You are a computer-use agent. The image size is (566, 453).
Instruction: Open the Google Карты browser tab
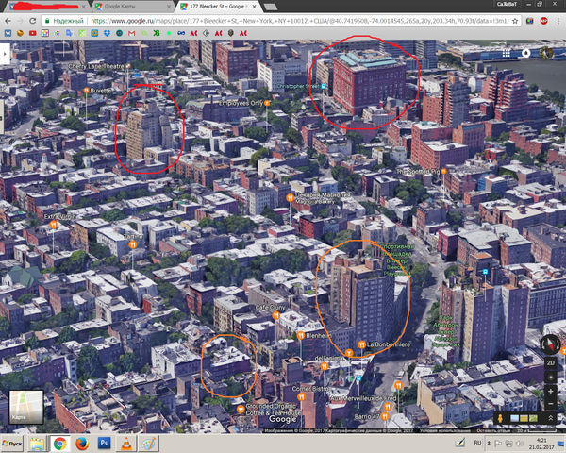click(x=120, y=6)
